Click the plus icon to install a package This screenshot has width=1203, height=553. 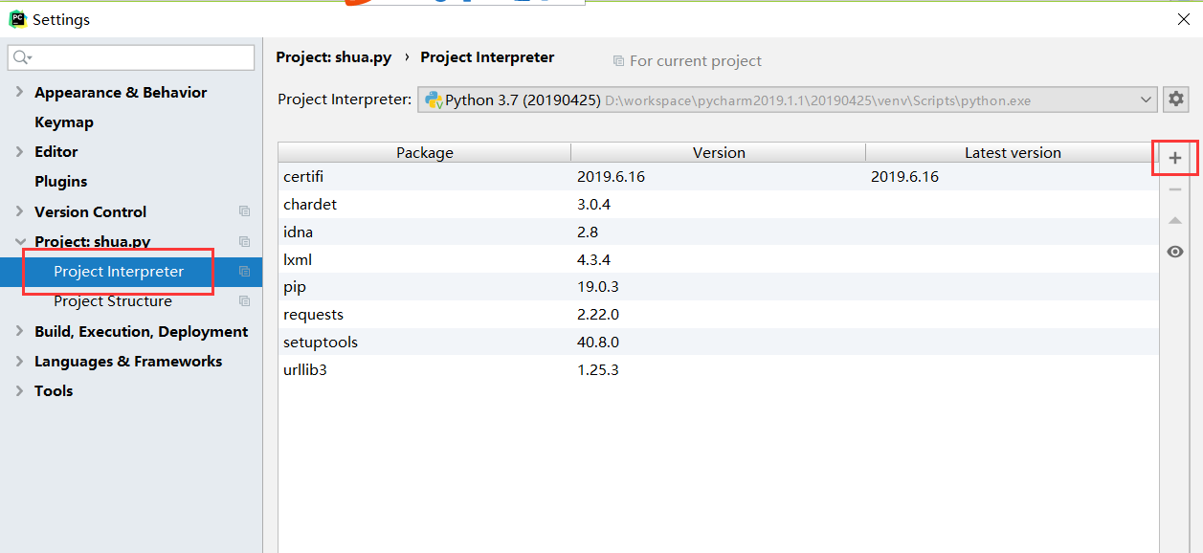[1175, 157]
